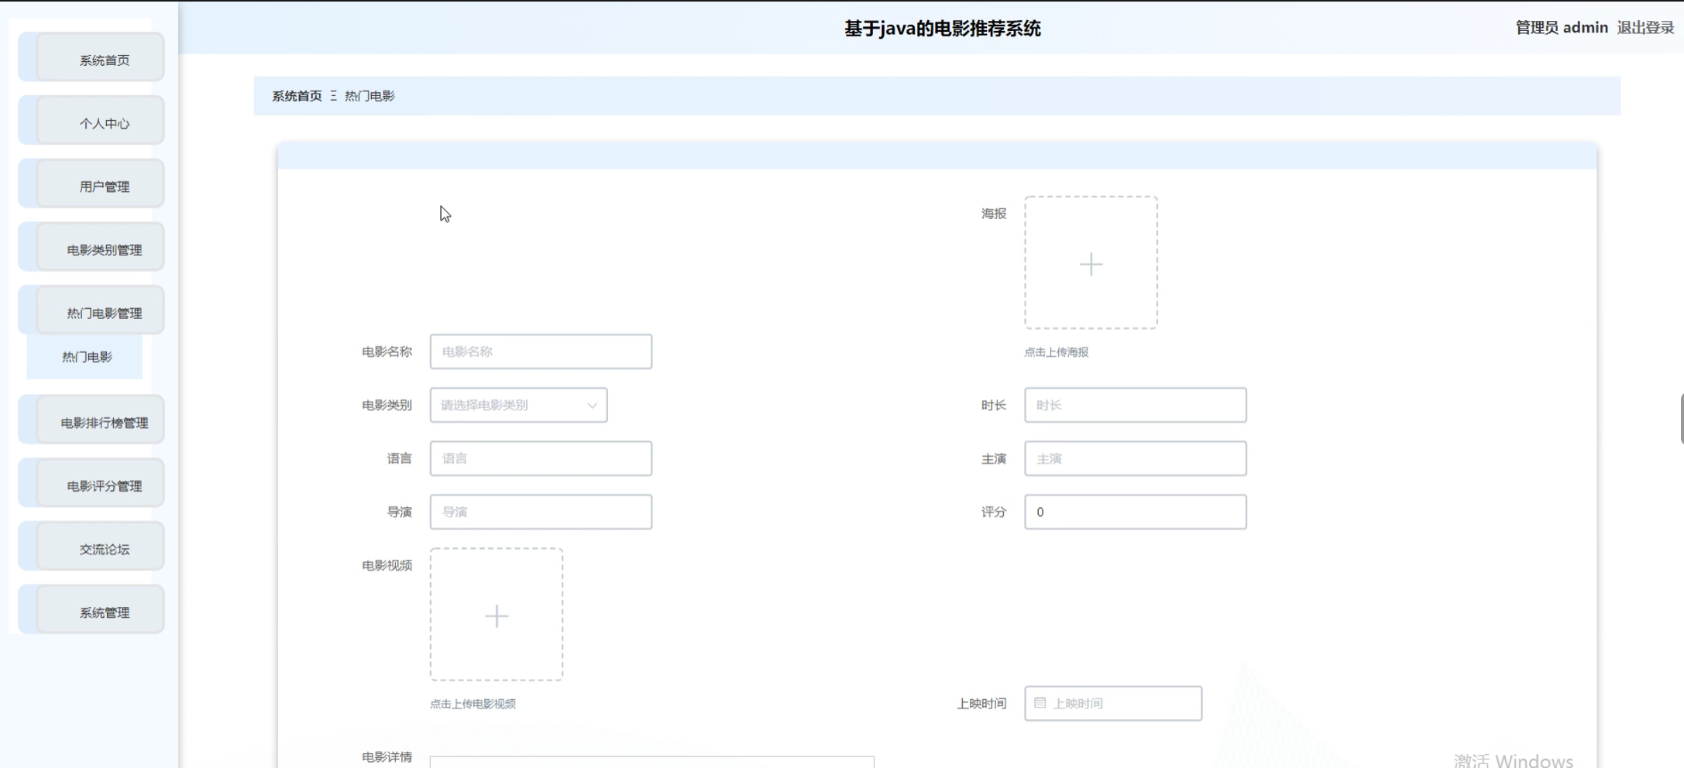Select 热门电影 submenu item
This screenshot has width=1684, height=768.
[85, 357]
